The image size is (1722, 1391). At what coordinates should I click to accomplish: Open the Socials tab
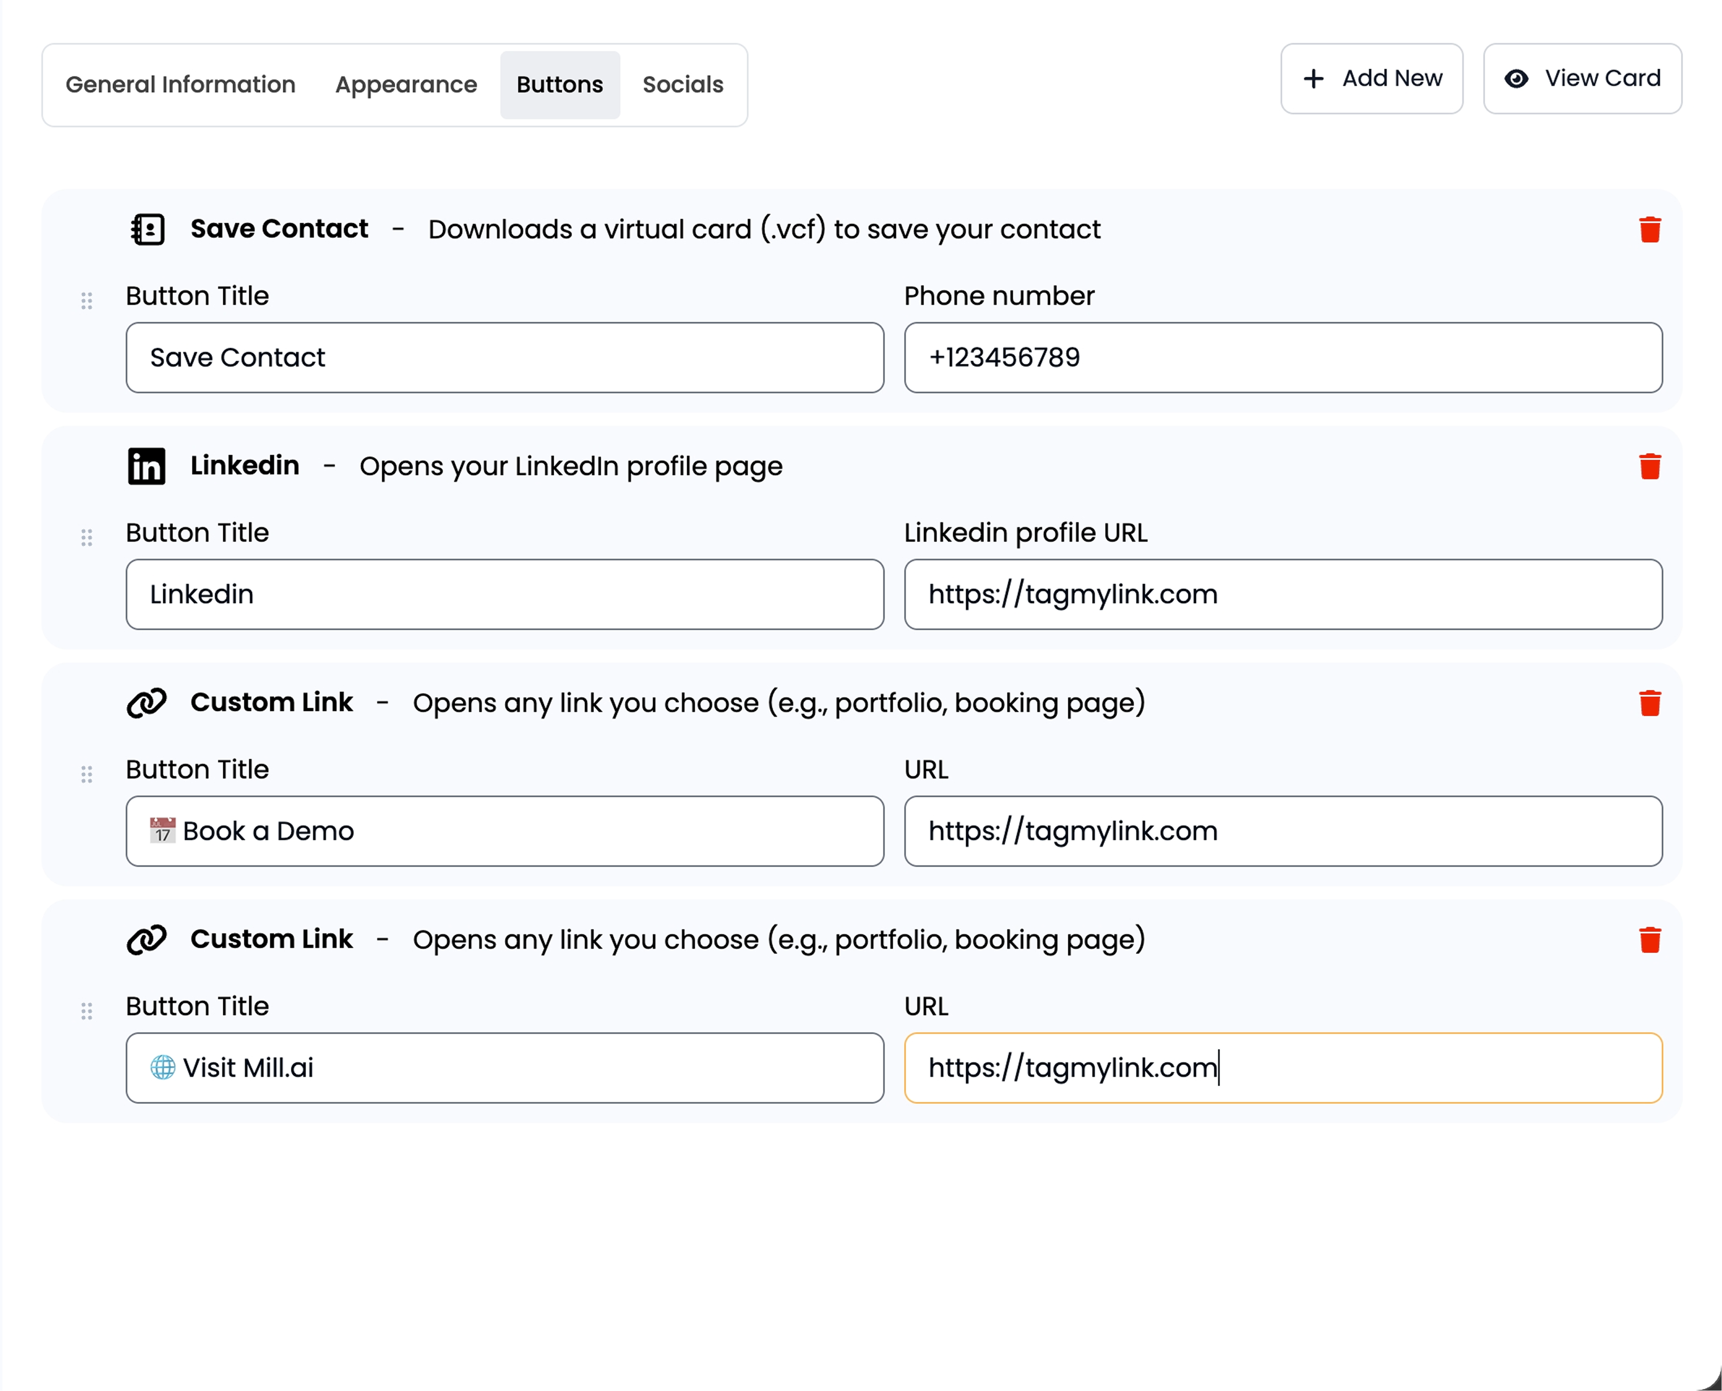[682, 84]
